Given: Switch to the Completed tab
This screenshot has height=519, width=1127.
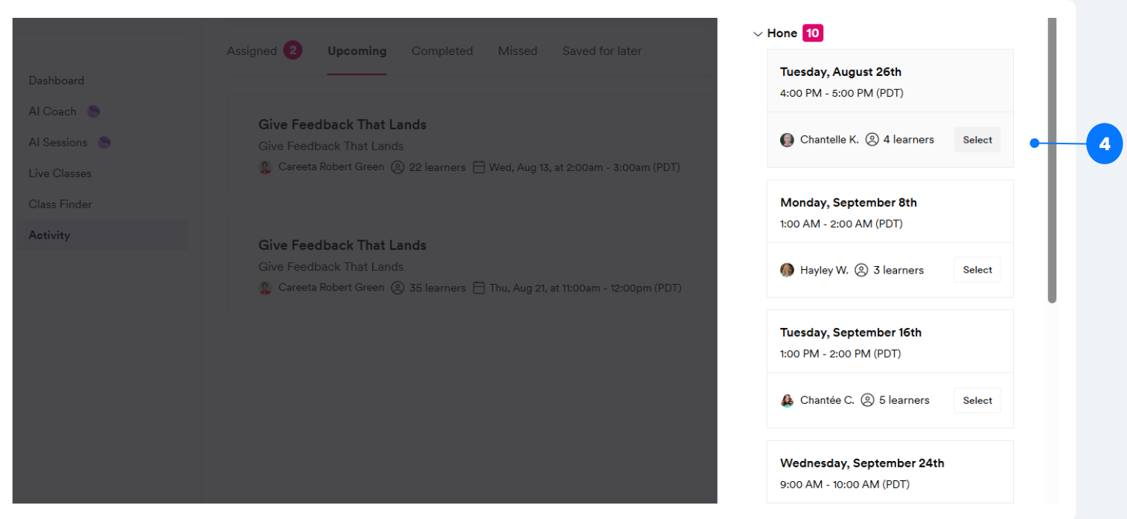Looking at the screenshot, I should click(442, 51).
